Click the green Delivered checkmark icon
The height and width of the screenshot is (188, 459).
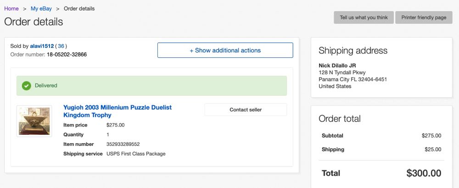(x=27, y=86)
